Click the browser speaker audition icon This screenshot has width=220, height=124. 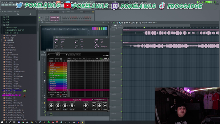click(30, 14)
